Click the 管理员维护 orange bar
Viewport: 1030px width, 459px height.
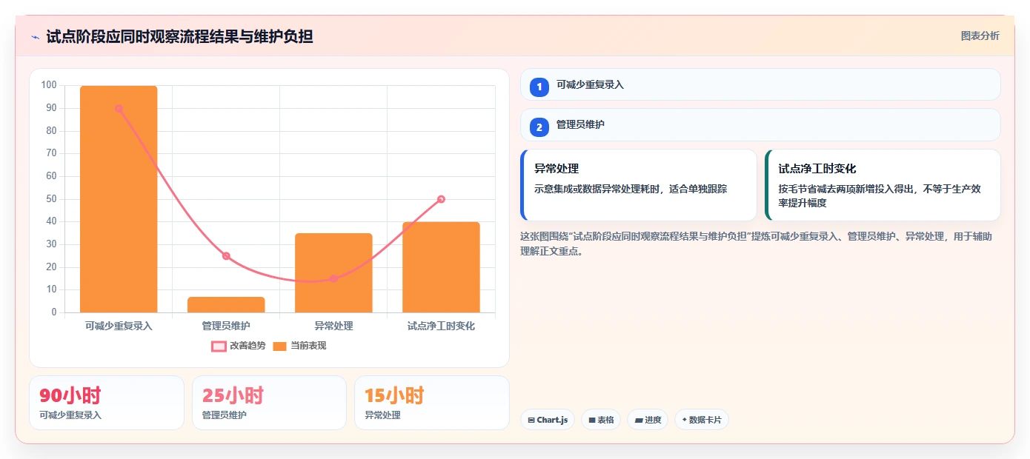226,305
